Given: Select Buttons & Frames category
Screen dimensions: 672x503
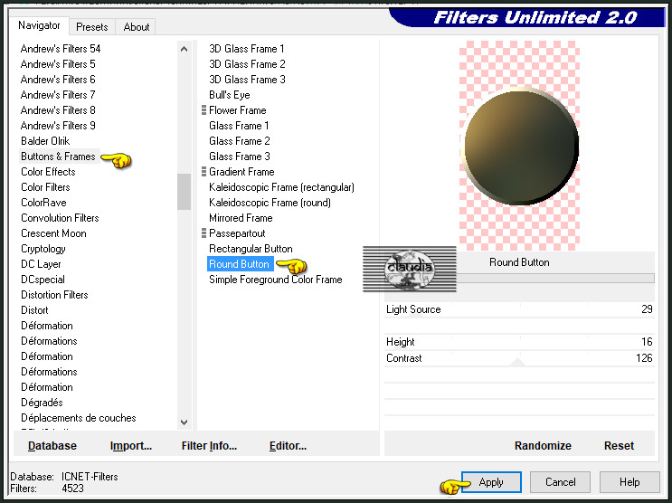Looking at the screenshot, I should [58, 157].
